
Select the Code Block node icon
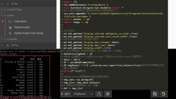pos(10,22)
